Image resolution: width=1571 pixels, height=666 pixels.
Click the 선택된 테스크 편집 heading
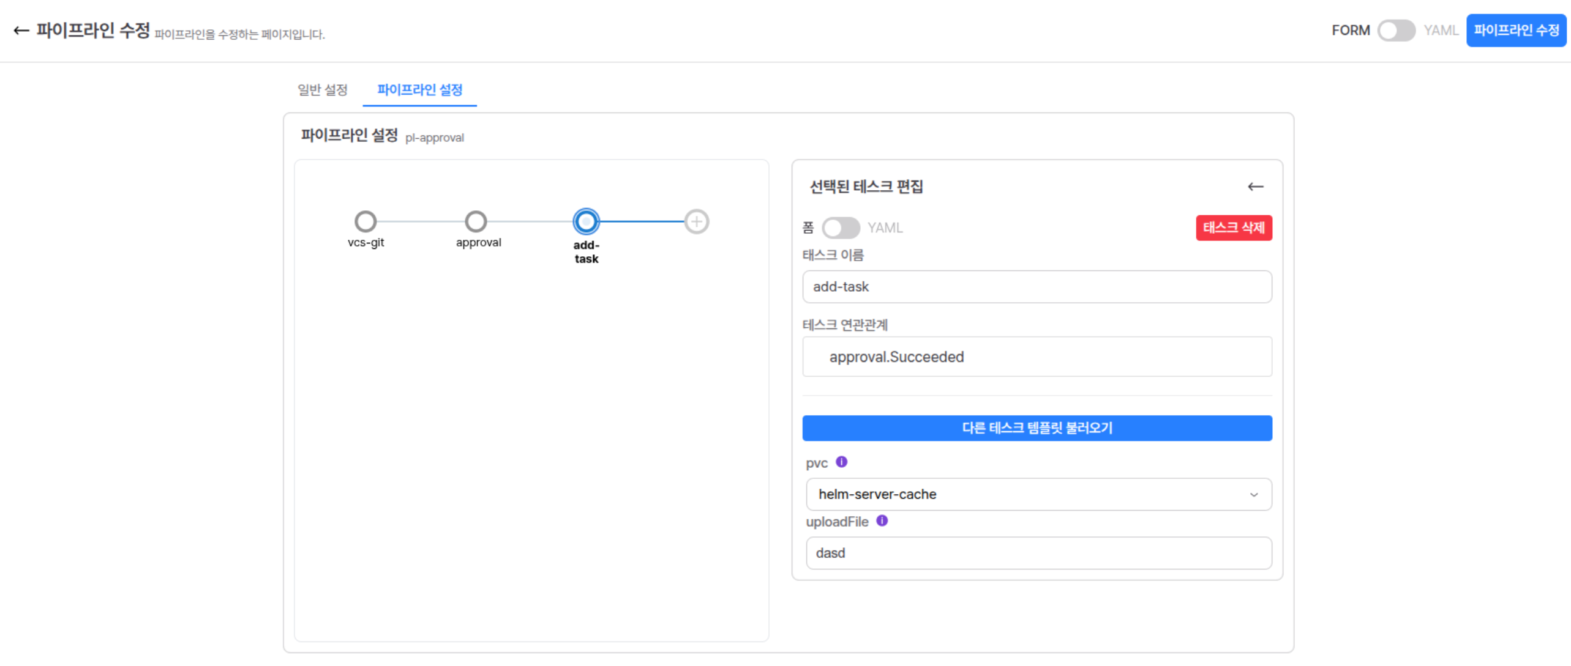[866, 187]
